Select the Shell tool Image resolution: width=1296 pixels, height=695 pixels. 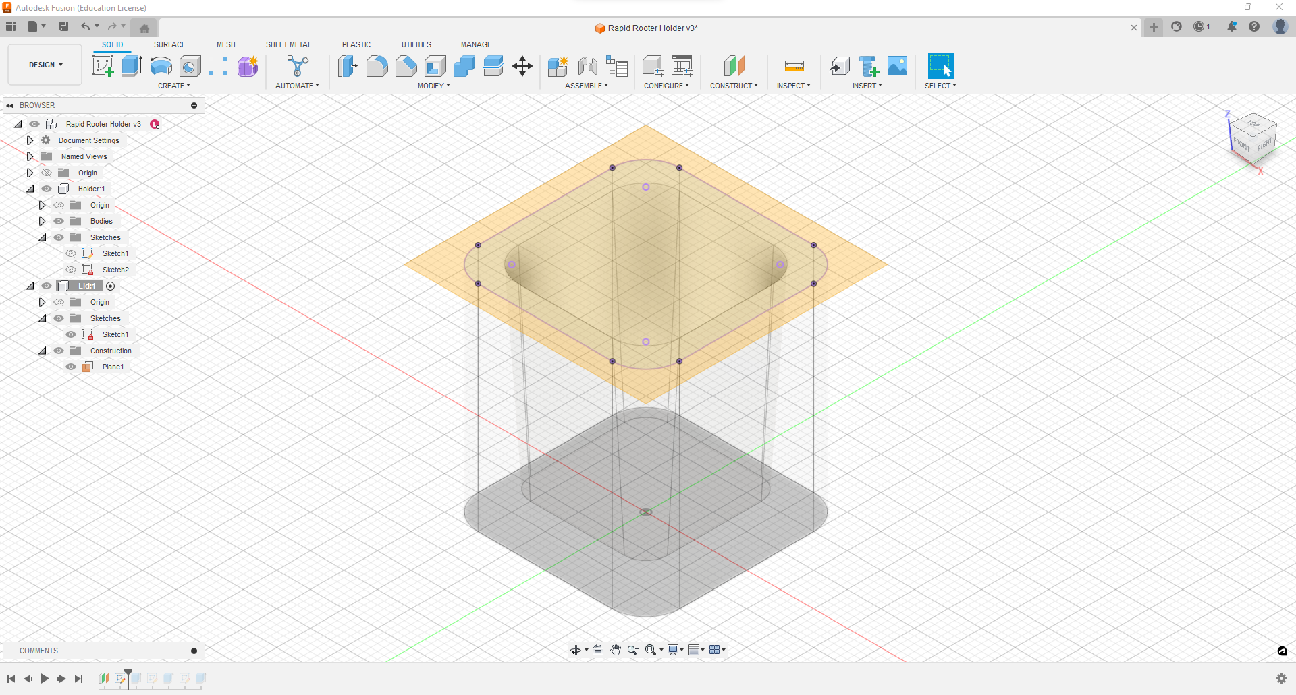click(435, 66)
